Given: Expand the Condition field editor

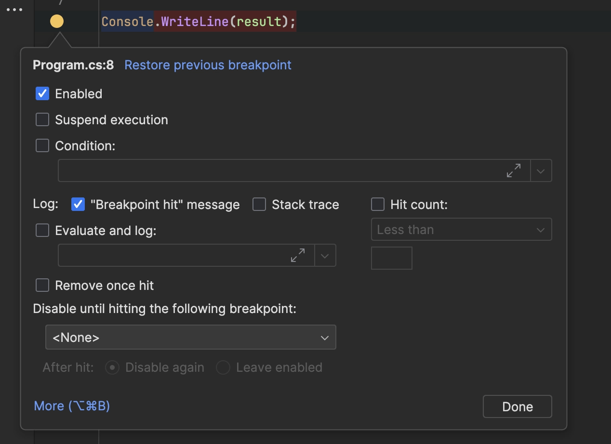Looking at the screenshot, I should [514, 170].
